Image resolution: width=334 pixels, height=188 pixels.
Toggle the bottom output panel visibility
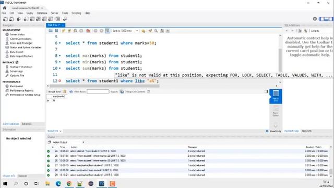[x=326, y=19]
